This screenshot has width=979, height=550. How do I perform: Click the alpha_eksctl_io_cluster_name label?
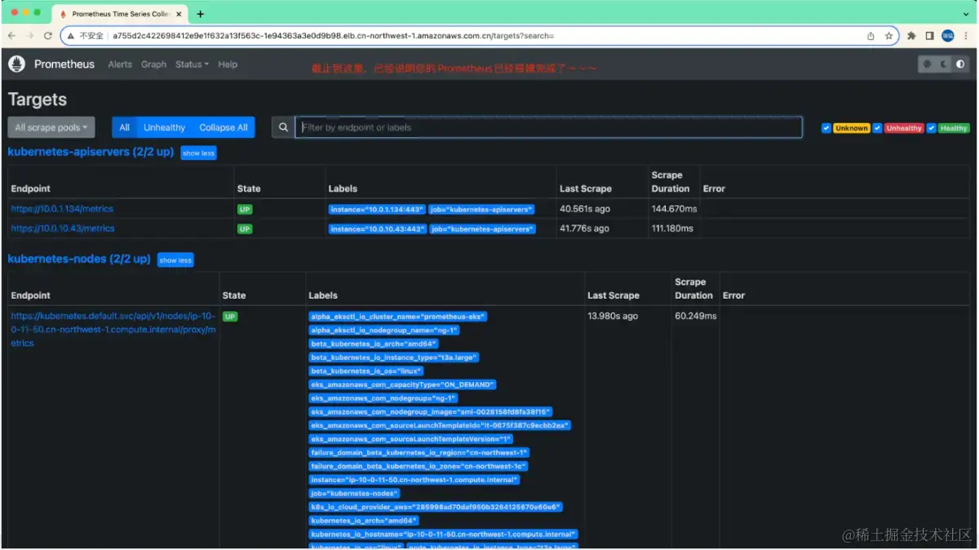tap(398, 317)
